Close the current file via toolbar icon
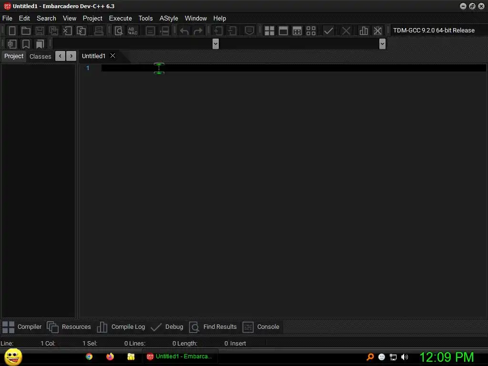This screenshot has height=366, width=488. point(67,30)
